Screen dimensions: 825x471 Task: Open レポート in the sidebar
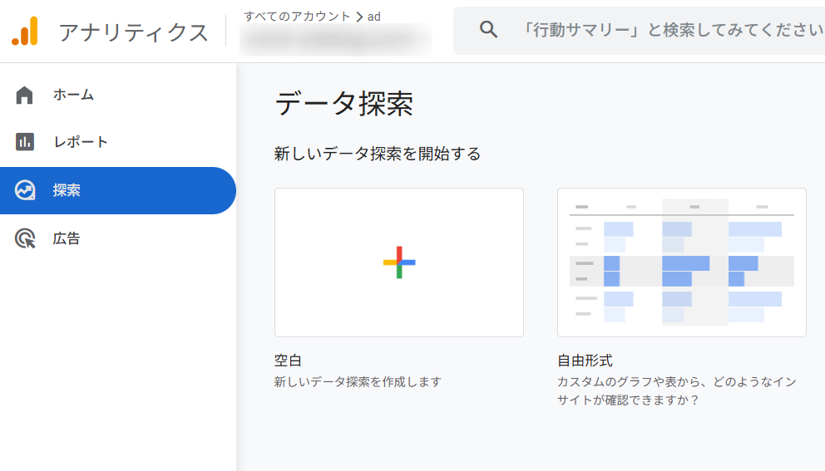pyautogui.click(x=118, y=142)
